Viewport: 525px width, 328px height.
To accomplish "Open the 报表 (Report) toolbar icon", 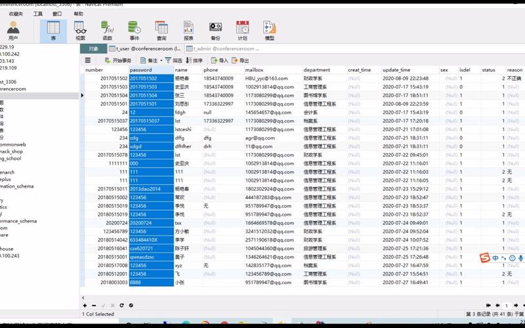I will pyautogui.click(x=188, y=31).
